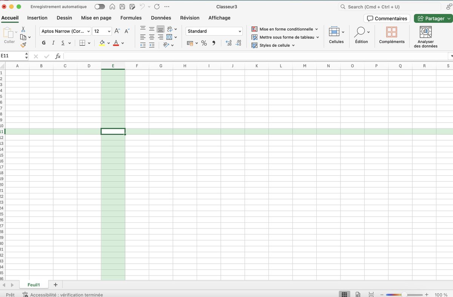
Task: Open the Compléments add-ins button
Action: (x=392, y=35)
